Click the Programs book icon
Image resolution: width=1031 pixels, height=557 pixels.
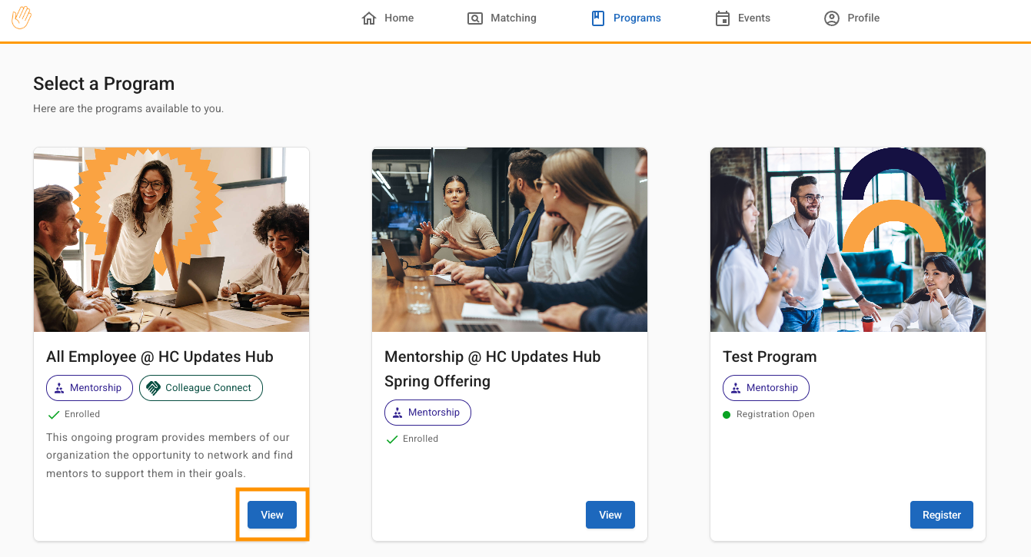point(598,18)
